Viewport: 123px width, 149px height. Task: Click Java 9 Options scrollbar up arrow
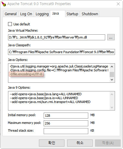pos(112,94)
